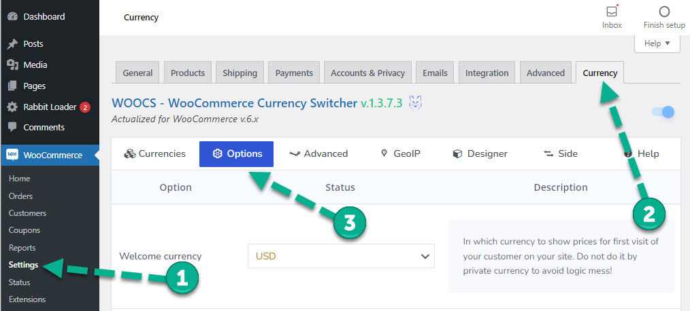Open the Settings submenu link
This screenshot has width=690, height=311.
point(23,265)
